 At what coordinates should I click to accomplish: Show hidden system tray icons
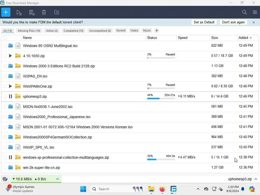tap(198, 189)
